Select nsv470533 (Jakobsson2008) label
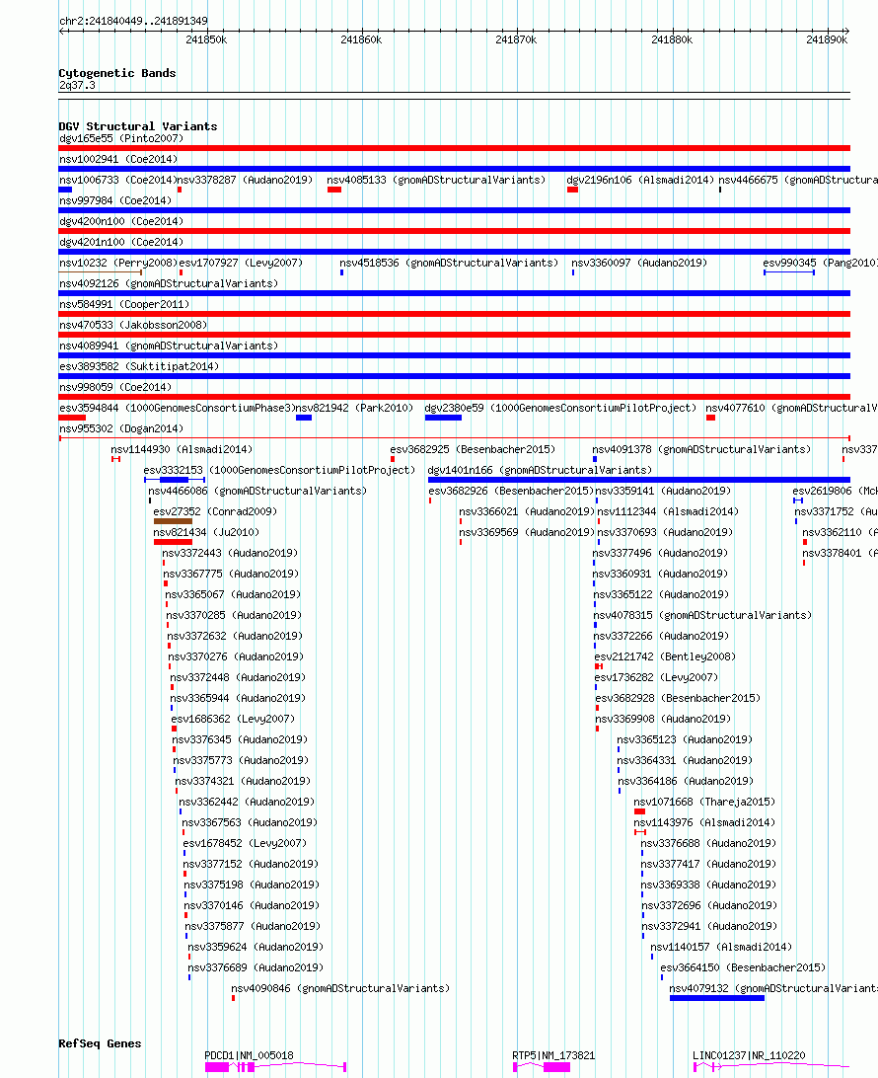The image size is (878, 1078). [x=132, y=325]
